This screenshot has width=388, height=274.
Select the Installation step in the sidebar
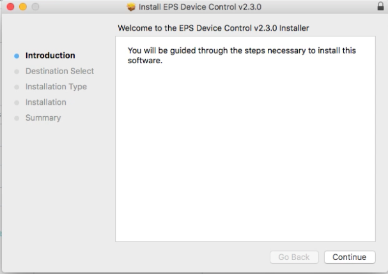pyautogui.click(x=45, y=102)
